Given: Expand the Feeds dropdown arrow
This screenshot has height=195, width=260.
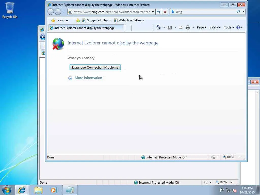Looking at the screenshot, I should click(175, 27).
